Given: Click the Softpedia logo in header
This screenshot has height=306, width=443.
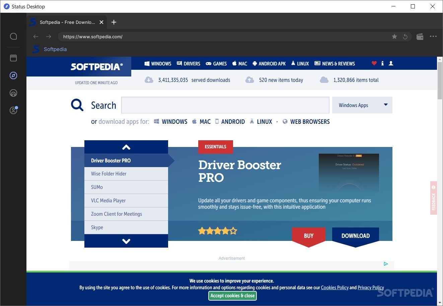Looking at the screenshot, I should tap(96, 67).
